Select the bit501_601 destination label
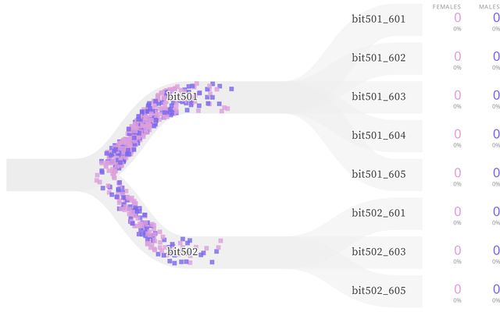 [x=378, y=19]
